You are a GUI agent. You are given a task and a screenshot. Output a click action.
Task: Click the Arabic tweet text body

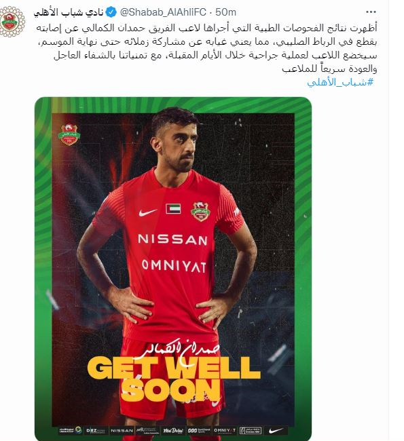pyautogui.click(x=207, y=48)
